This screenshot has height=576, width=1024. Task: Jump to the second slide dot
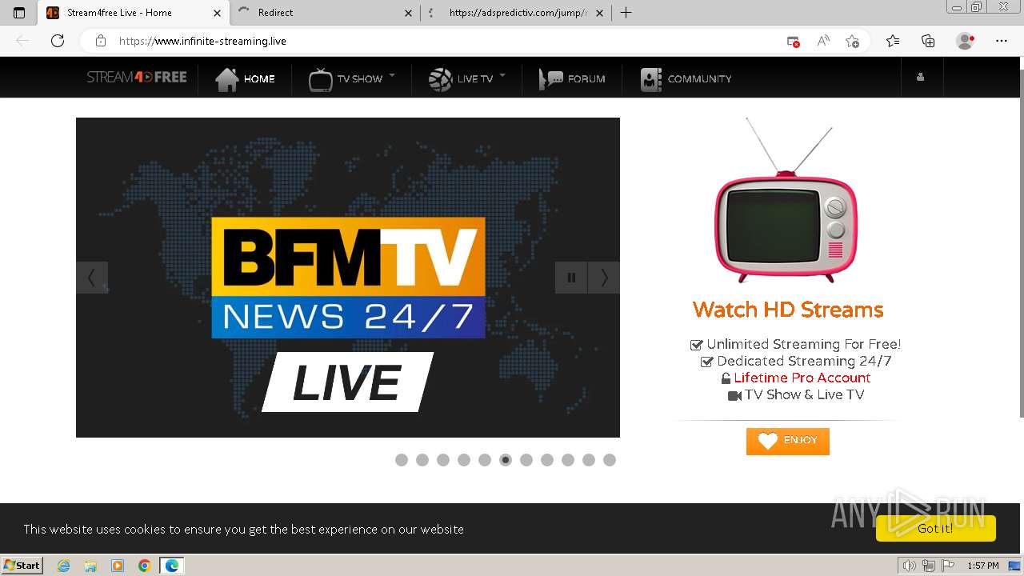click(x=422, y=460)
